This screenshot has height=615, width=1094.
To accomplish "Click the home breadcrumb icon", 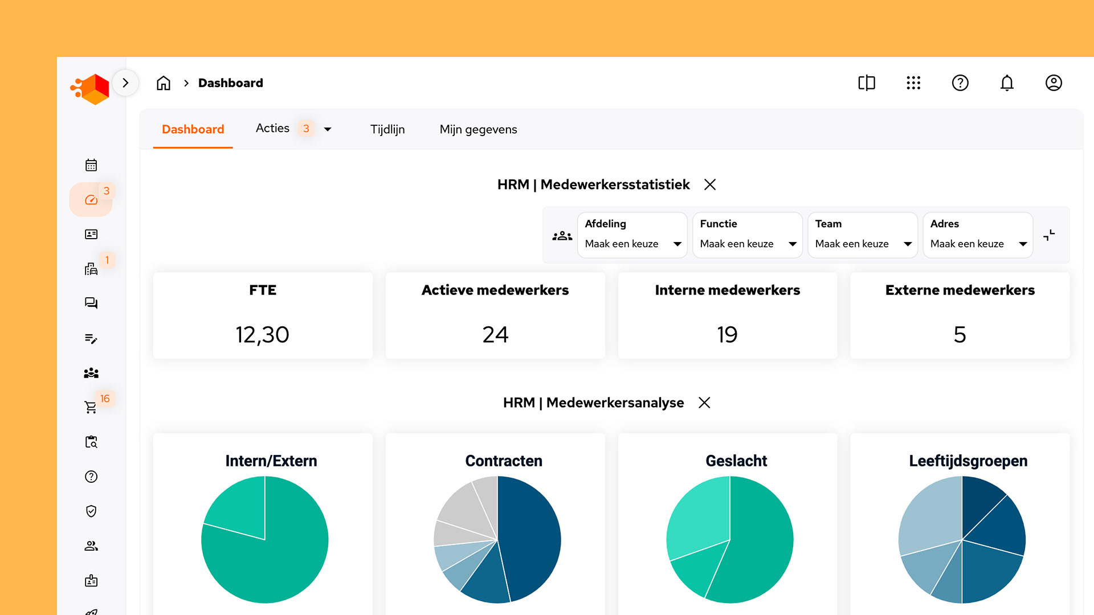I will coord(164,83).
